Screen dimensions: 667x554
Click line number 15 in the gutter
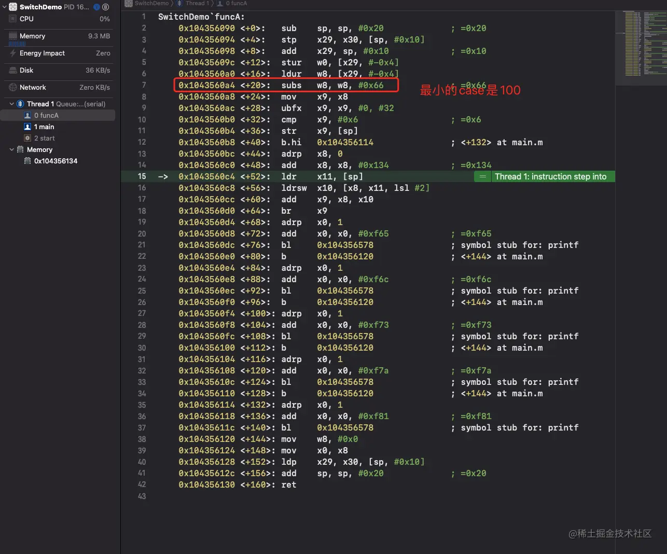[142, 176]
